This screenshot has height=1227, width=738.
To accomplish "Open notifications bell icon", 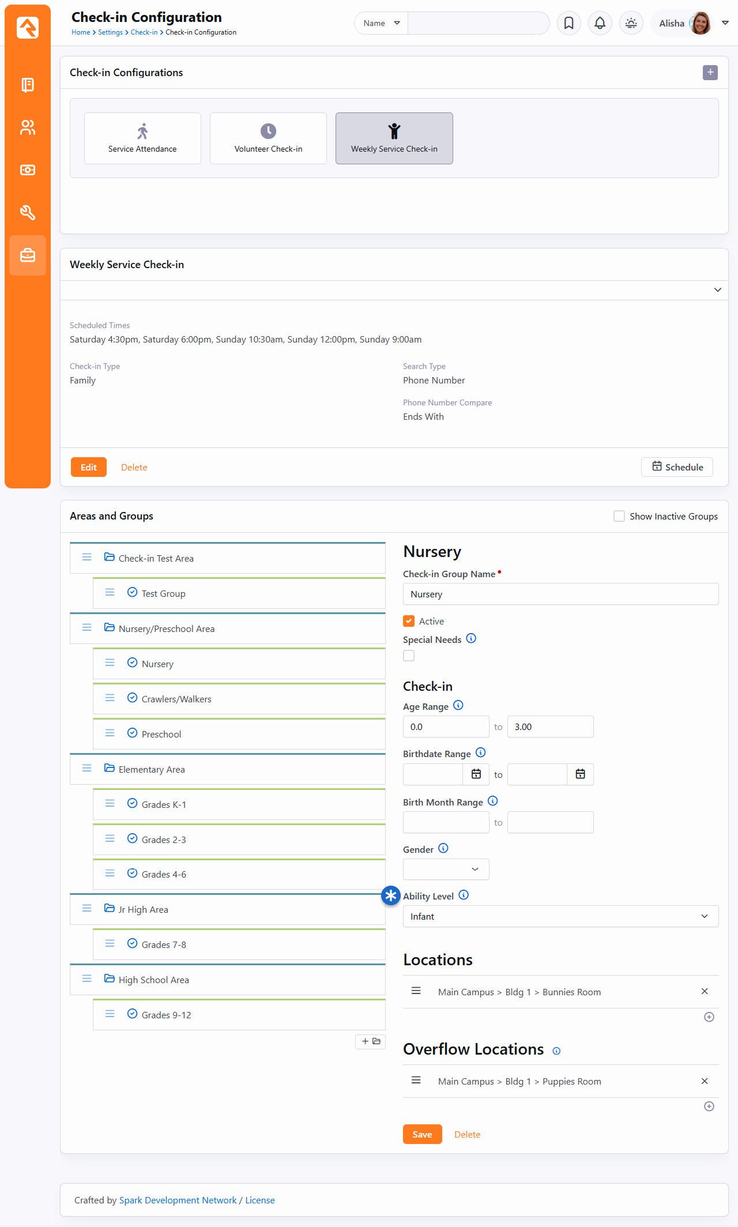I will 600,23.
